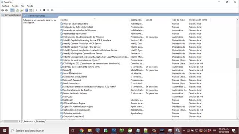Screen dimensions: 239x134
Task: Open the Windows Start menu
Action: (x=4, y=131)
